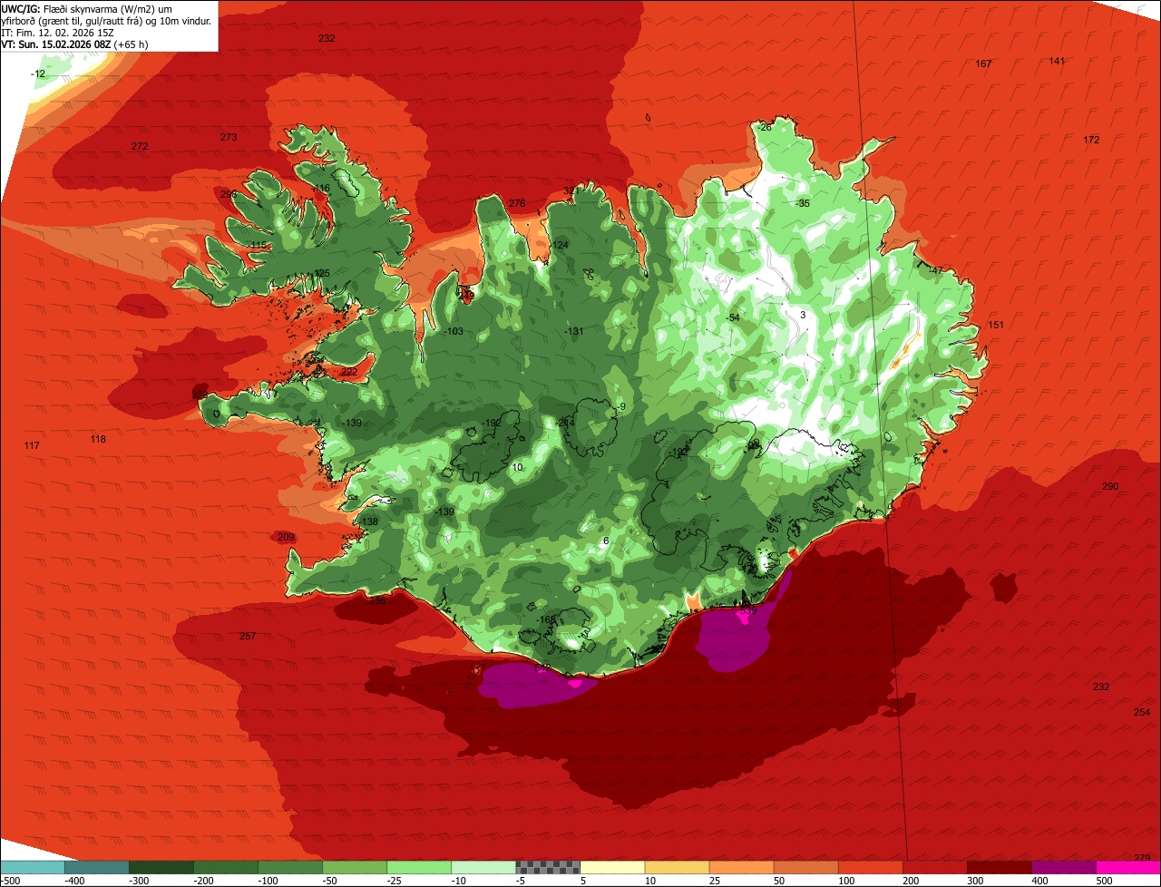
Task: Select the '400' legend tick label
Action: click(x=1039, y=881)
